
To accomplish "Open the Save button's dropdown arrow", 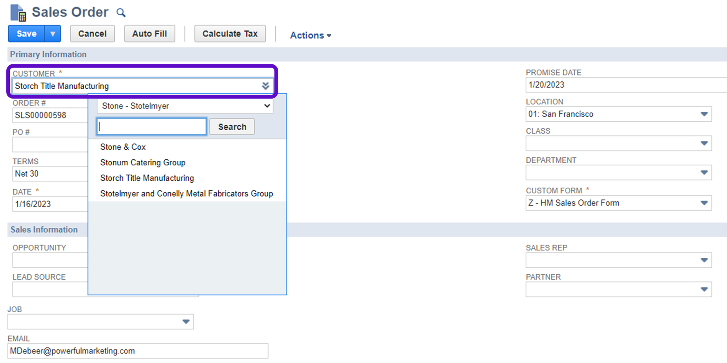I will pos(52,34).
